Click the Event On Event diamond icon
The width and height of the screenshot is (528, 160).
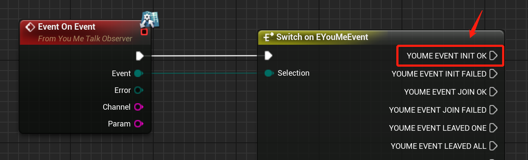tap(30, 27)
